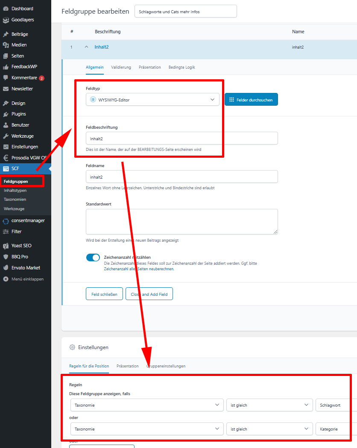The width and height of the screenshot is (357, 448).
Task: Collapse the Inhalt2 field row chevron
Action: [x=86, y=47]
